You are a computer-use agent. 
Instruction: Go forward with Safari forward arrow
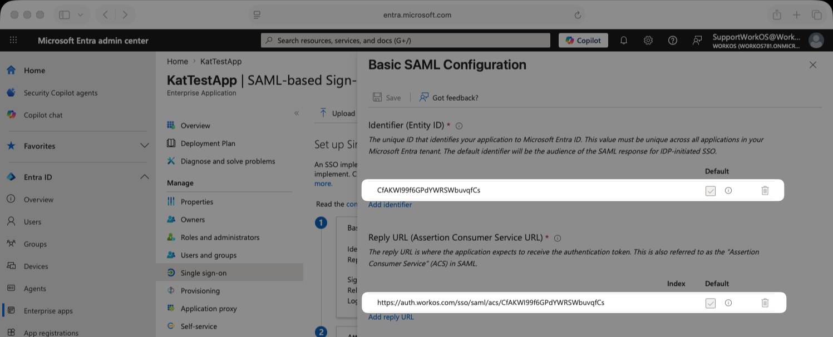point(125,15)
